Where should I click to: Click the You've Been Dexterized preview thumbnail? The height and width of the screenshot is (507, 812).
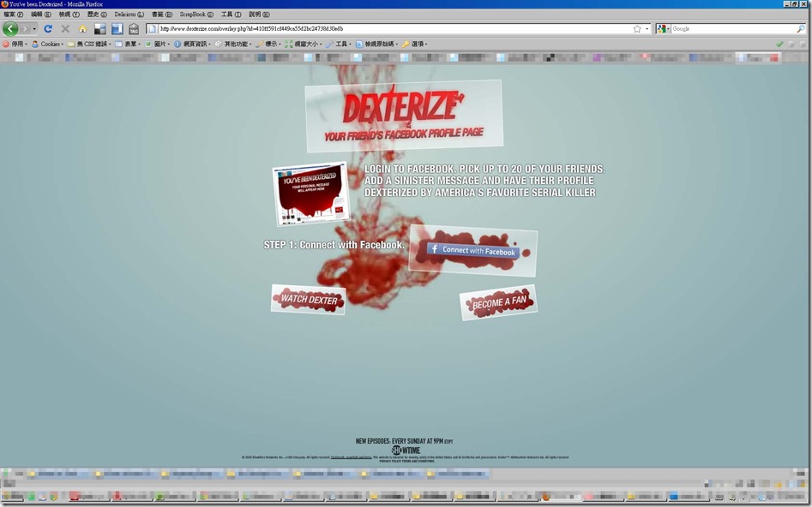click(x=311, y=194)
